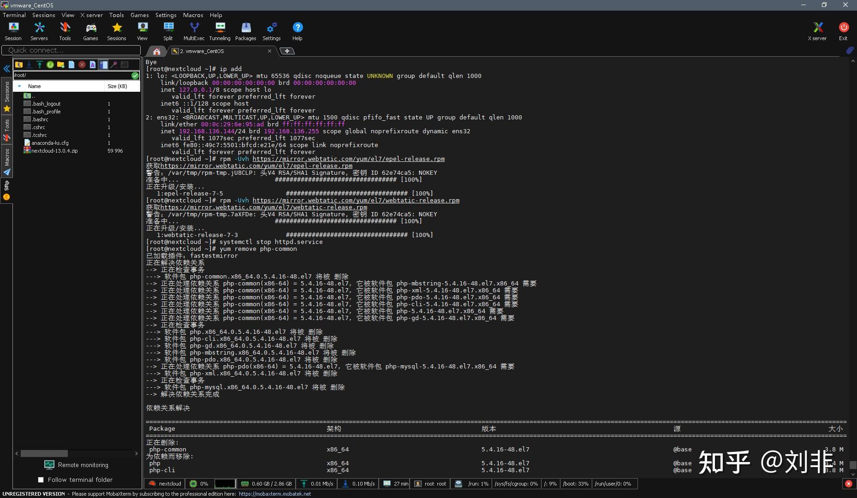The image size is (857, 498).
Task: Click the Remote monitoring button
Action: [76, 465]
